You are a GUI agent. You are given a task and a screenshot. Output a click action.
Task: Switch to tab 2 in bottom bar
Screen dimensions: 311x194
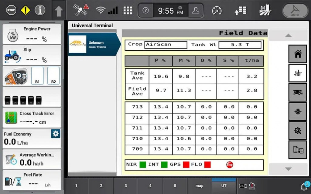point(101,186)
